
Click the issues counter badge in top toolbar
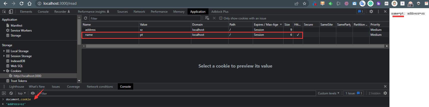(360, 11)
